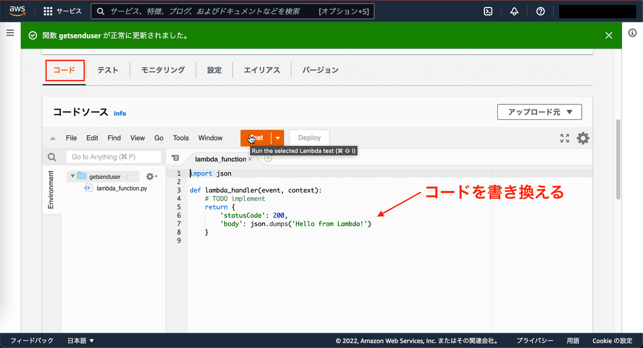Open the CloudShell terminal icon
The width and height of the screenshot is (643, 348).
[x=488, y=11]
